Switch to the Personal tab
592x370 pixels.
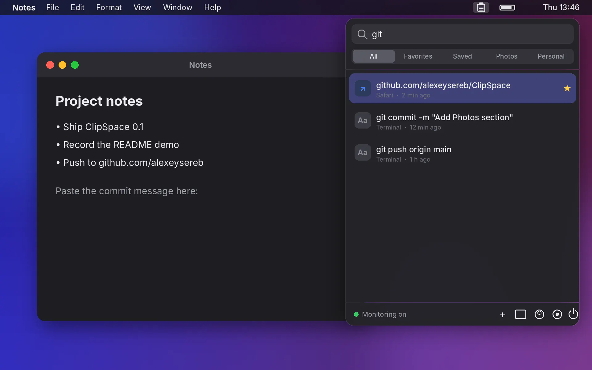[551, 56]
